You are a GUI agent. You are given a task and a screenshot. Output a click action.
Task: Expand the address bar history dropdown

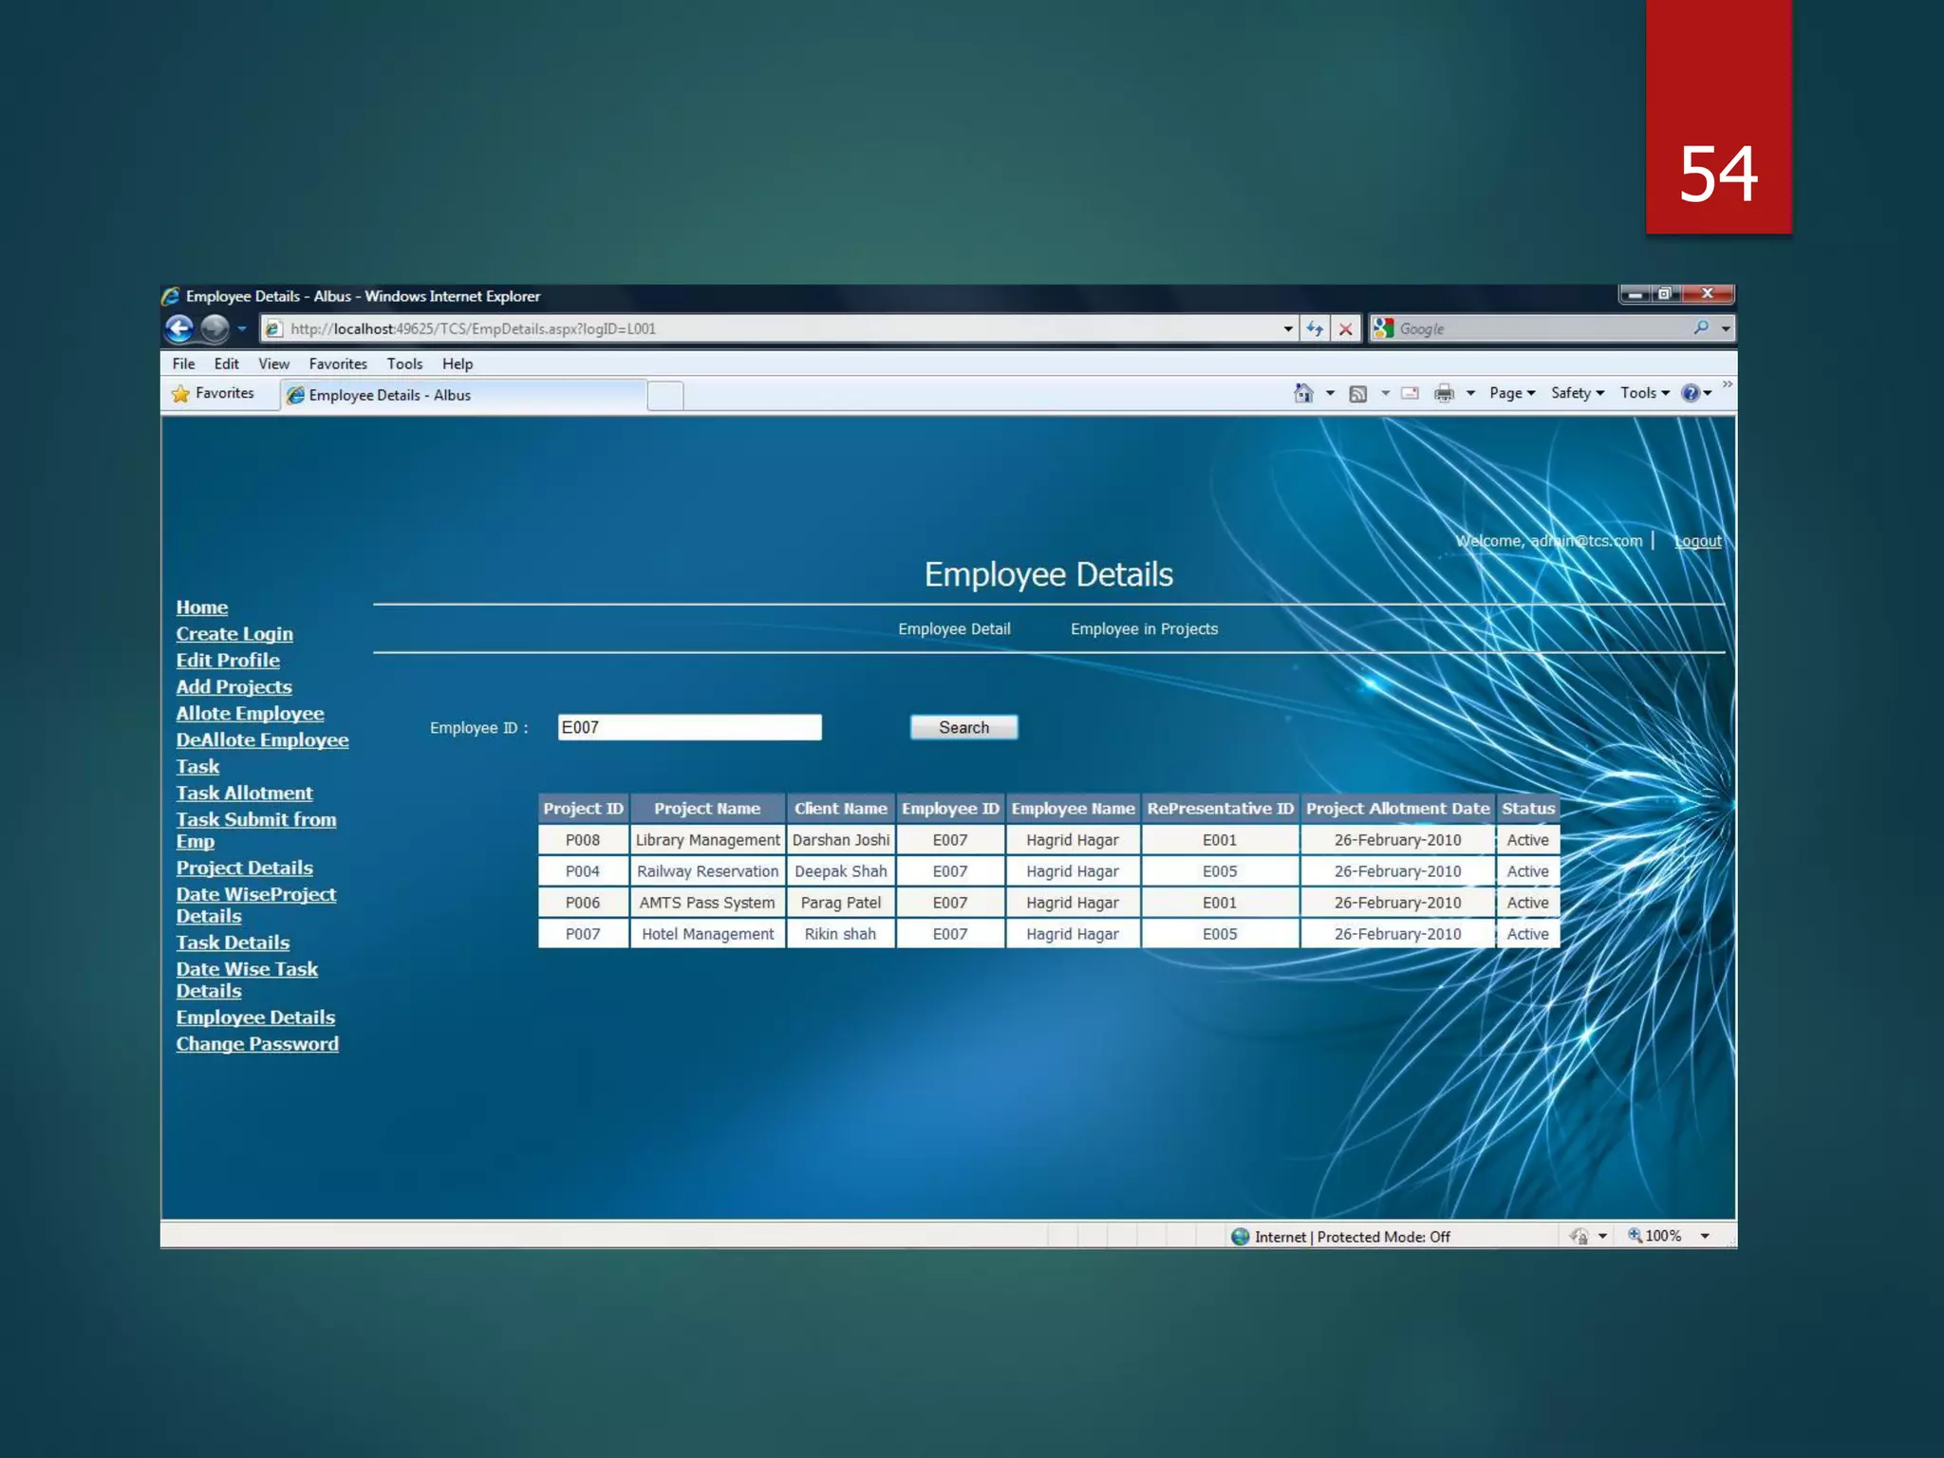1287,328
